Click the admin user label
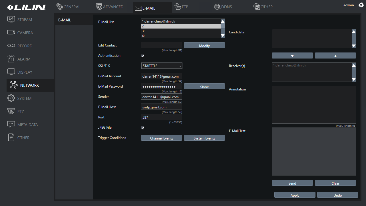This screenshot has width=366, height=206. 349,5
